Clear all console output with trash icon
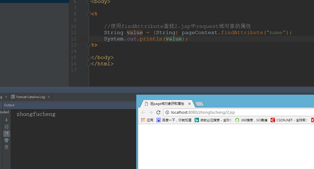Viewport: 314px width, 169px height. (x=6, y=147)
